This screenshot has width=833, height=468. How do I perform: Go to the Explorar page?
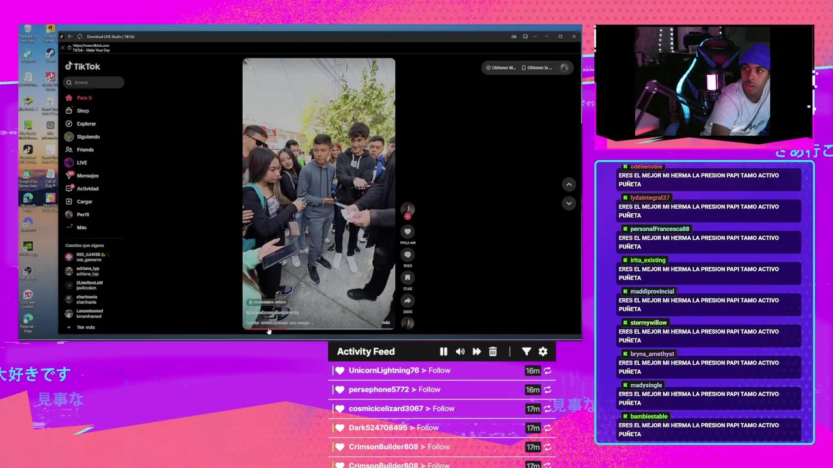tap(81, 123)
